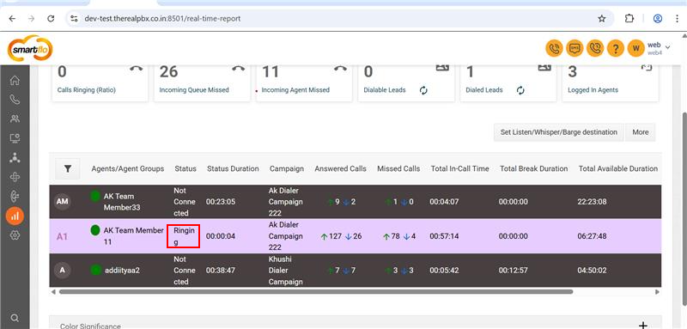Open the table filter funnel icon
This screenshot has height=329, width=687.
click(68, 168)
